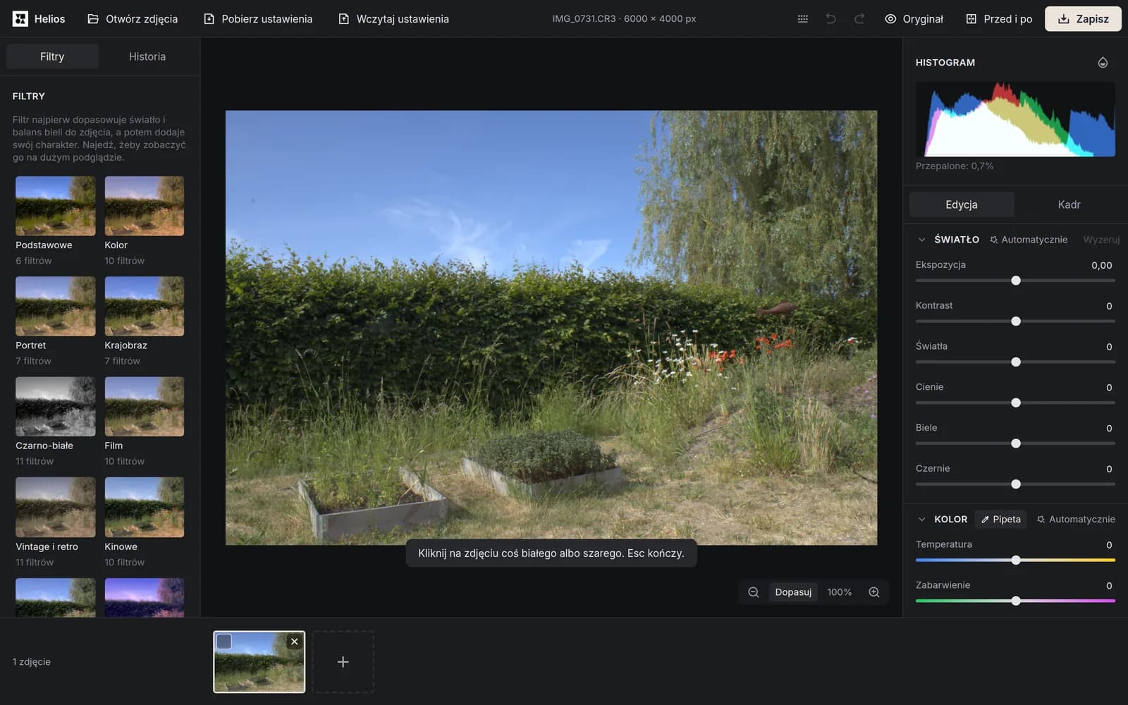Screen dimensions: 1128x705
Task: Open the Czarno-białe filter category thumbnail
Action: tap(55, 406)
